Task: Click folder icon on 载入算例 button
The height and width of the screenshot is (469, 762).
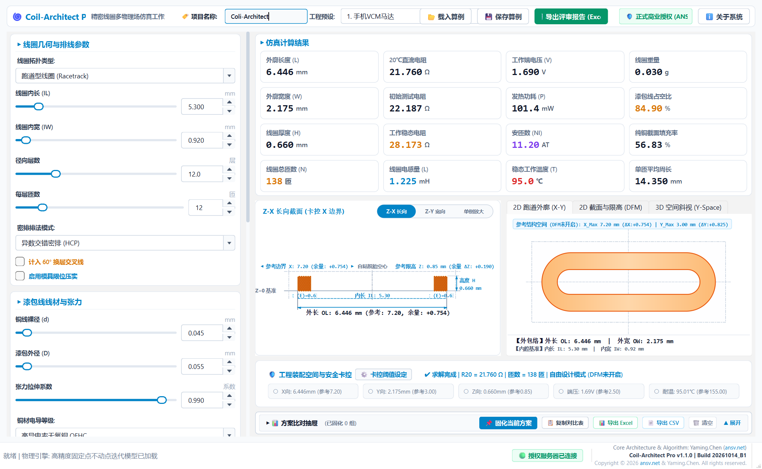Action: coord(431,17)
